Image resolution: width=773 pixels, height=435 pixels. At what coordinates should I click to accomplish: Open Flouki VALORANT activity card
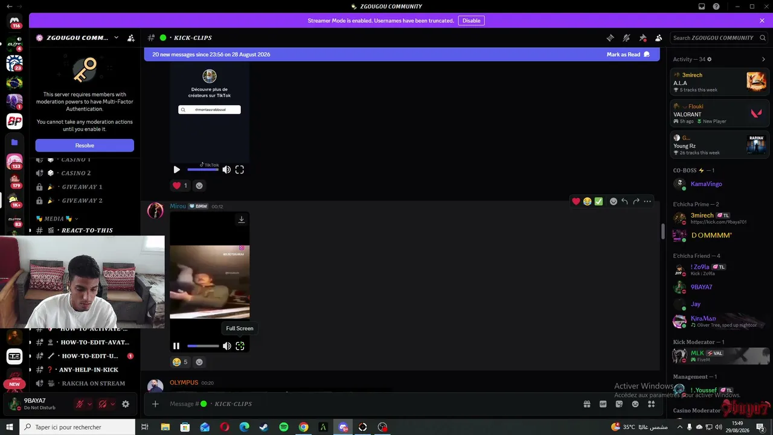(x=720, y=114)
